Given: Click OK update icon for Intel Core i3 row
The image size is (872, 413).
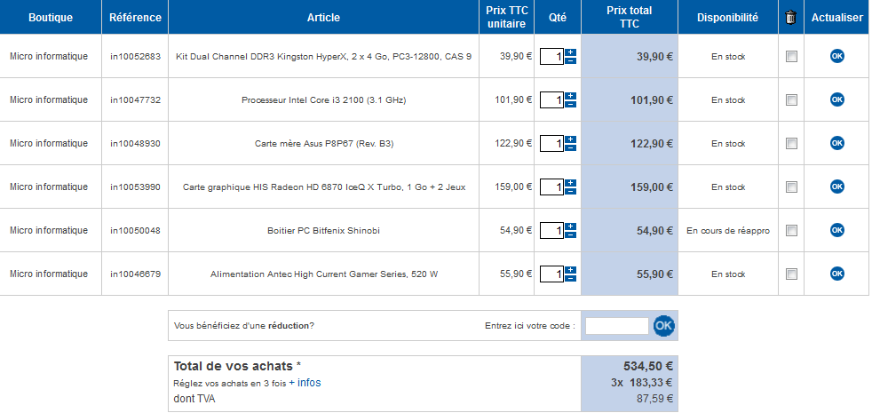Looking at the screenshot, I should click(836, 99).
